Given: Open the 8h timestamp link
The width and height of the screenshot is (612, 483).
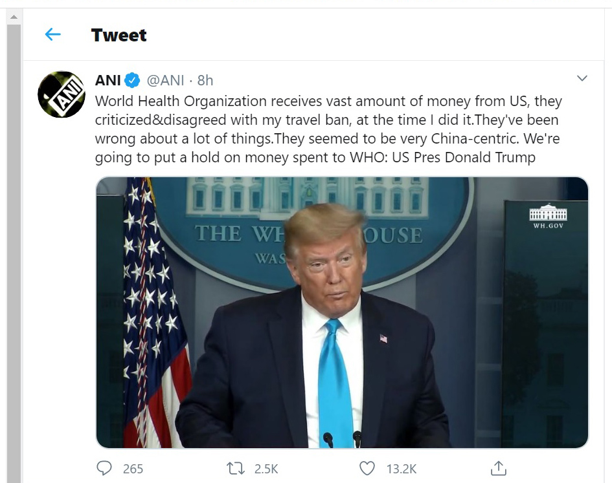Looking at the screenshot, I should pyautogui.click(x=205, y=80).
